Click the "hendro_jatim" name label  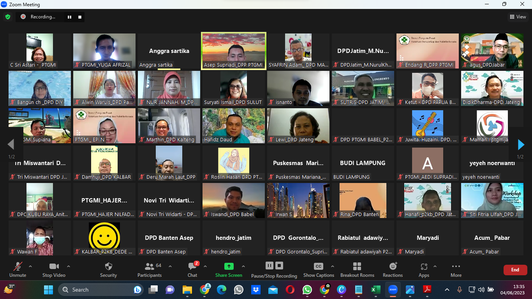click(x=225, y=252)
